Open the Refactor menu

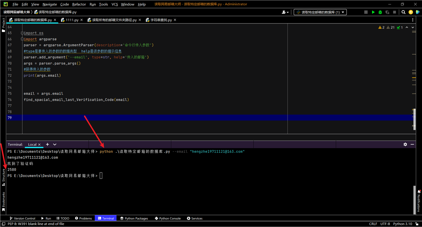point(79,4)
